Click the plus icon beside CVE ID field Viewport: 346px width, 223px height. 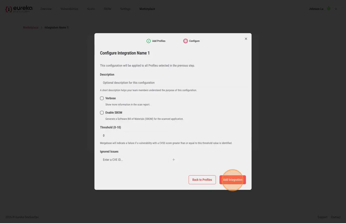pyautogui.click(x=174, y=160)
